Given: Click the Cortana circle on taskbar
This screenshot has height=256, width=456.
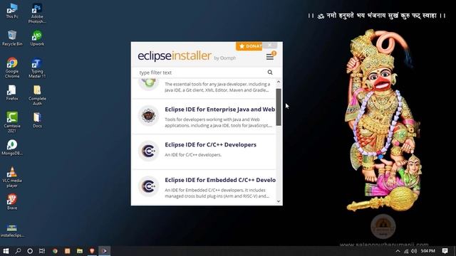Looking at the screenshot, I should click(x=30, y=251).
